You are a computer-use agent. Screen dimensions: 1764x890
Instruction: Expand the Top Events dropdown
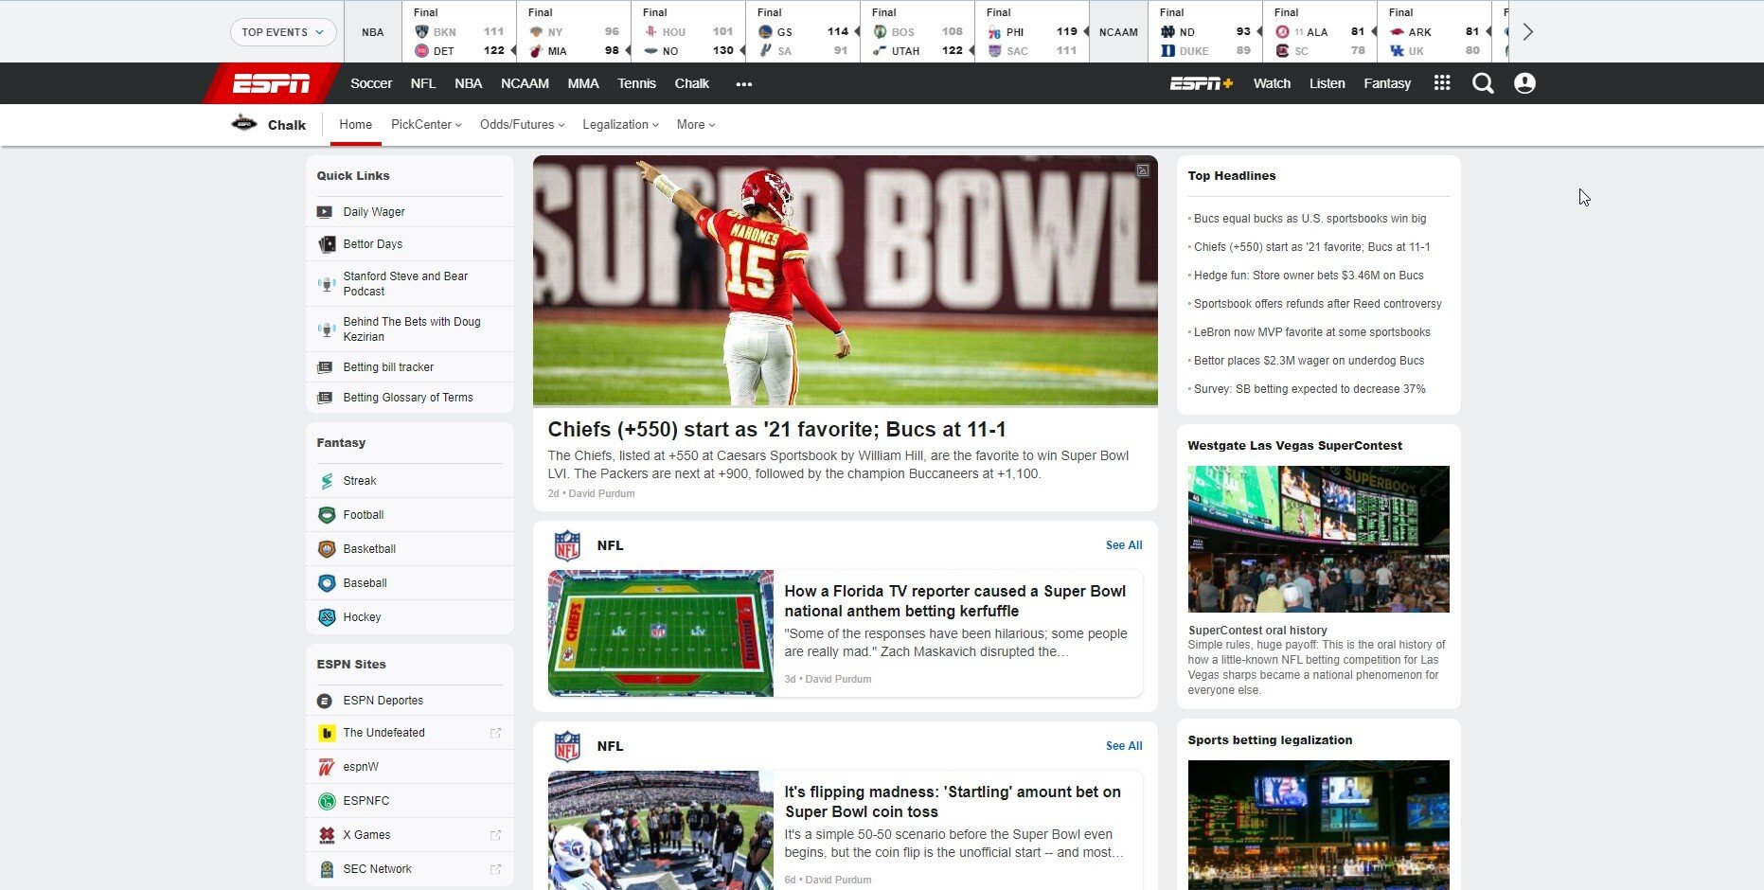click(282, 32)
